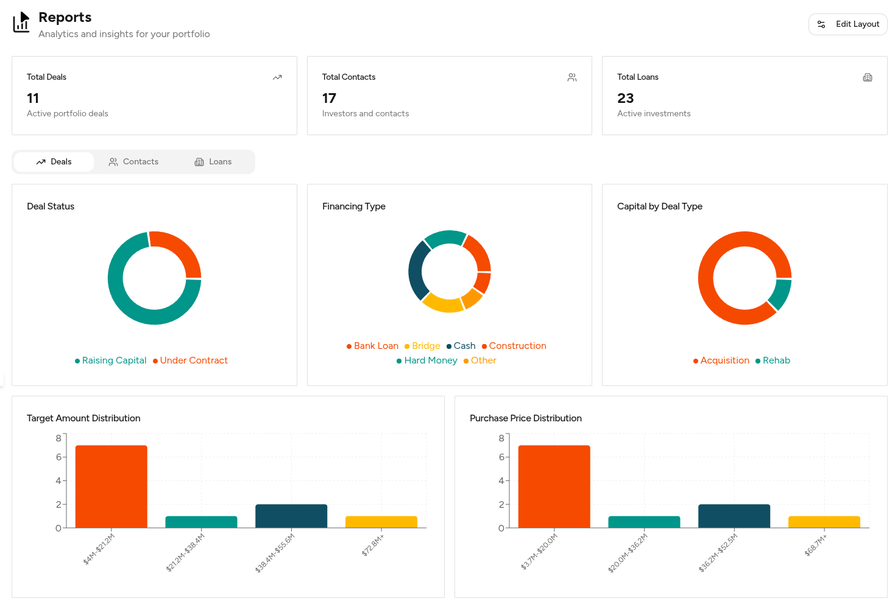Image resolution: width=895 pixels, height=604 pixels.
Task: Switch to the Loans tab
Action: pyautogui.click(x=213, y=162)
